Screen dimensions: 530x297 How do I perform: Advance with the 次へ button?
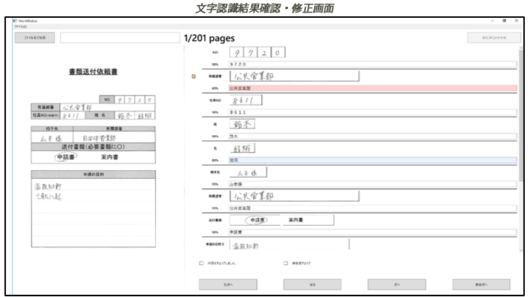tap(397, 284)
